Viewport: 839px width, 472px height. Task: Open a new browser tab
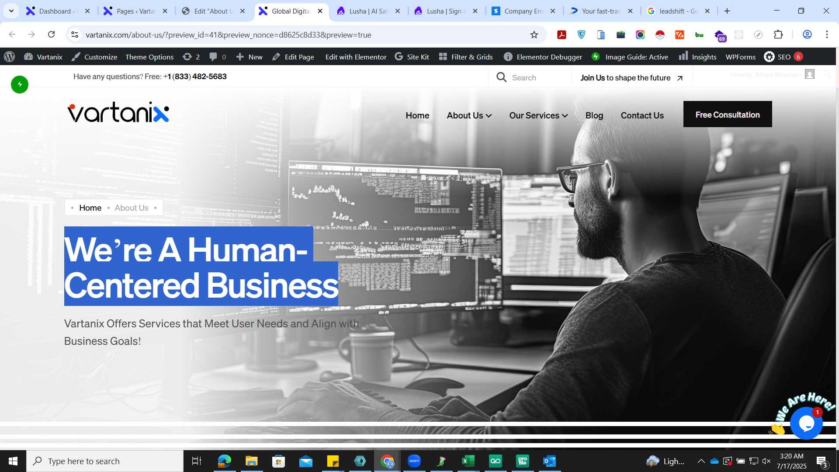pos(727,11)
